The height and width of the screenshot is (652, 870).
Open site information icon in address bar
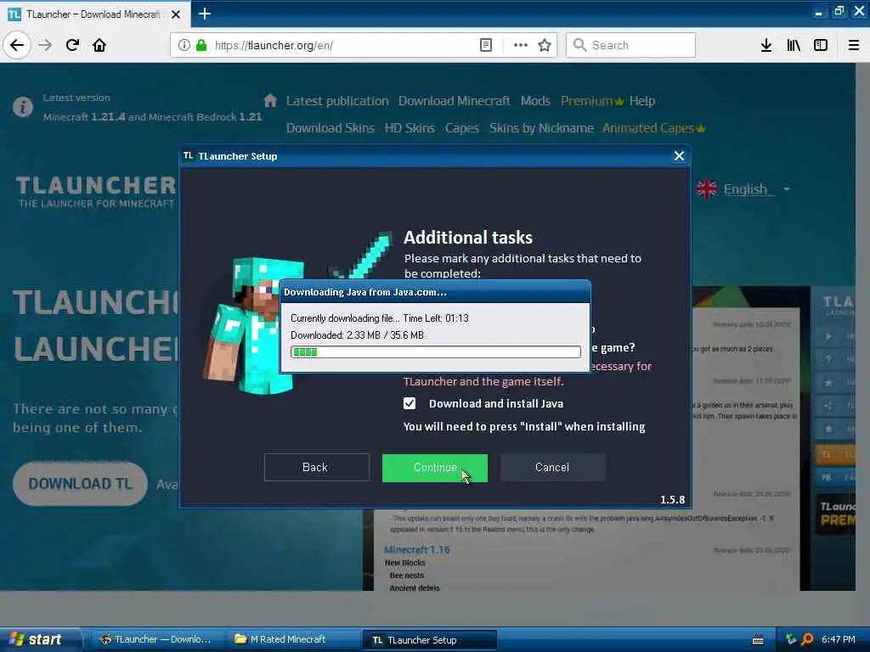point(184,46)
